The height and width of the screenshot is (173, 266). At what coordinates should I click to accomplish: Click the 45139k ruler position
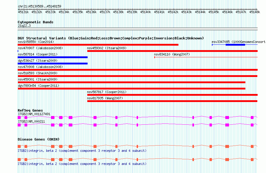point(132,12)
